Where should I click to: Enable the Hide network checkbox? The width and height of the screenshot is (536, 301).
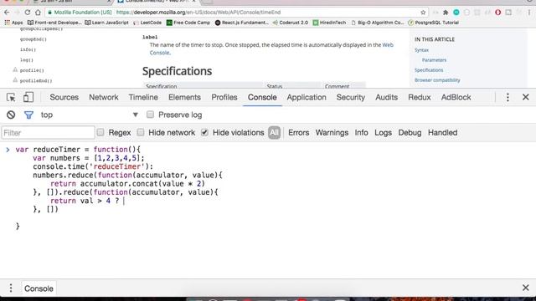point(141,132)
